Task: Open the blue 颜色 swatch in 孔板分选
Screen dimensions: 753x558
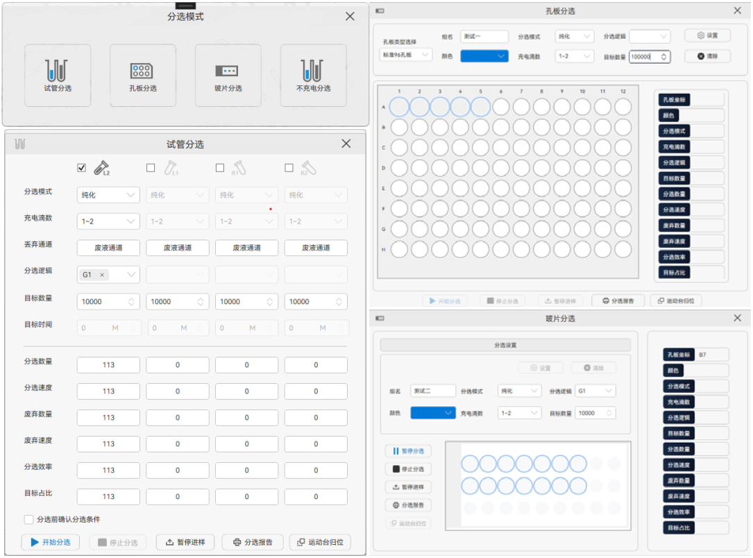Action: (x=484, y=56)
